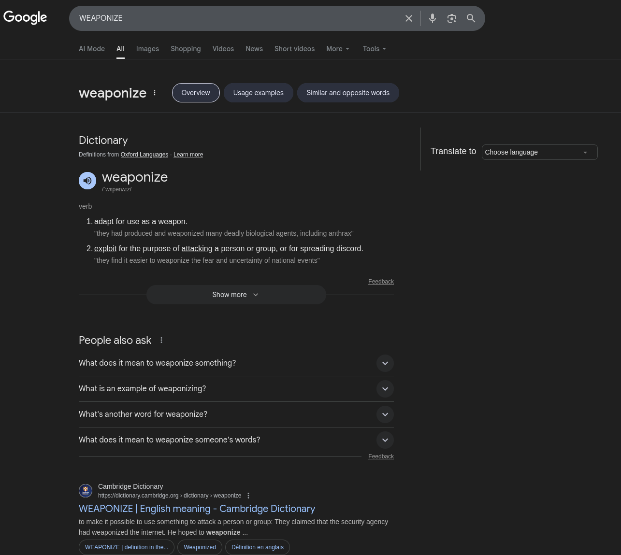Screen dimensions: 621x555
Task: Click the Learn more link
Action: (188, 155)
